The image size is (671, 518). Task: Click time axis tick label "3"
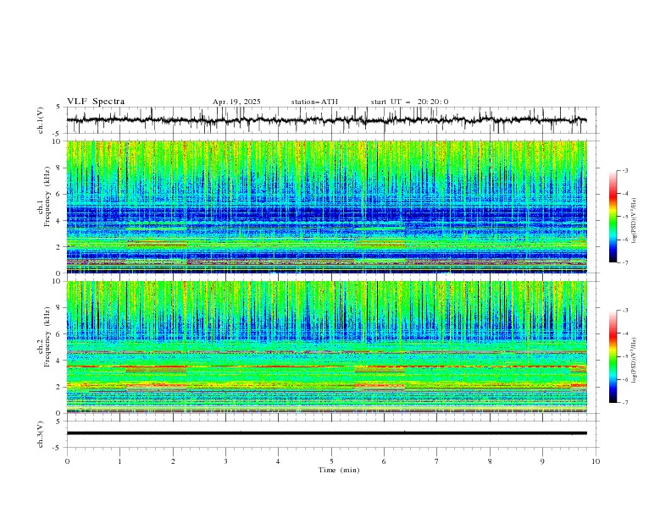click(225, 461)
